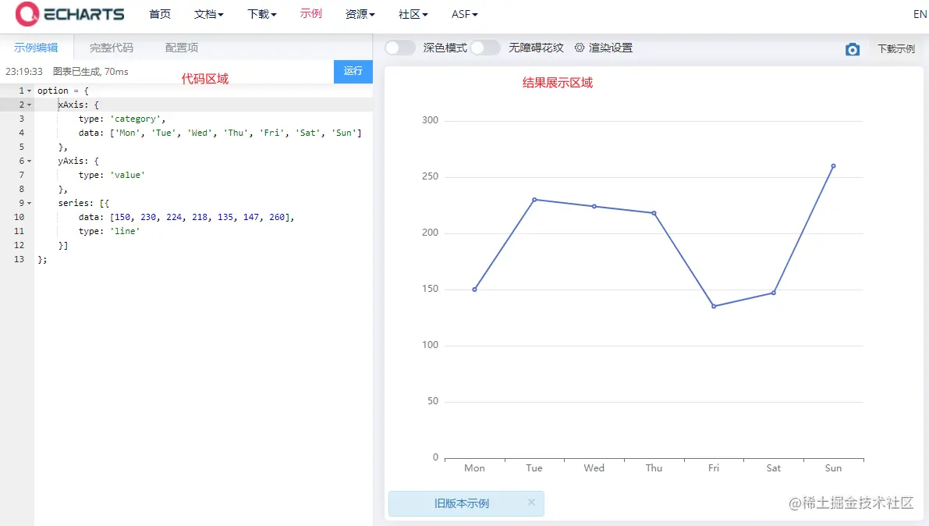Toggle dark mode switch
The height and width of the screenshot is (526, 929).
click(x=400, y=48)
